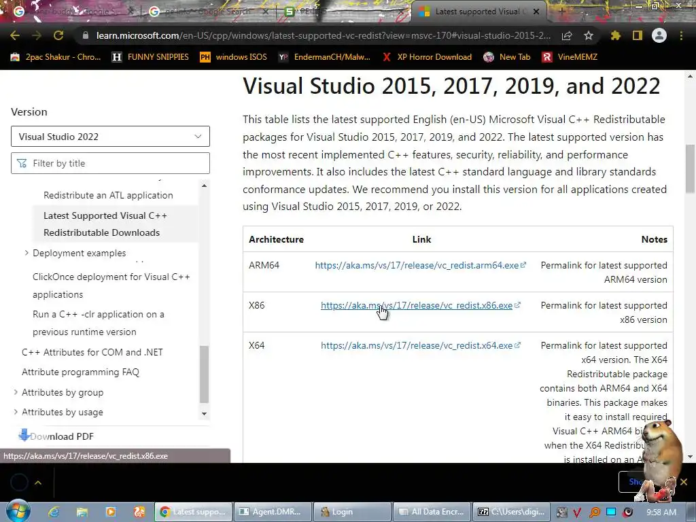Open the Chrome profile avatar
This screenshot has height=522, width=696.
point(659,35)
